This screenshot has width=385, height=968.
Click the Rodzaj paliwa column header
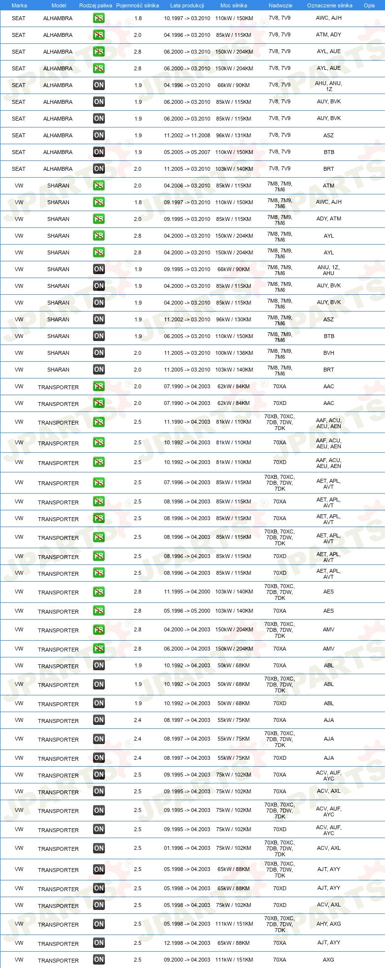(96, 5)
